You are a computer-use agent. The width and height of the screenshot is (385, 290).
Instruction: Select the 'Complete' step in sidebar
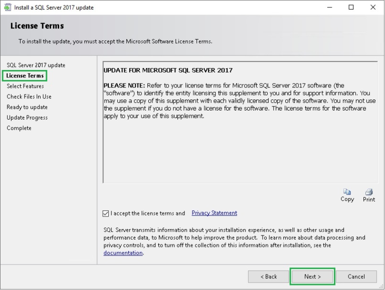pyautogui.click(x=19, y=128)
